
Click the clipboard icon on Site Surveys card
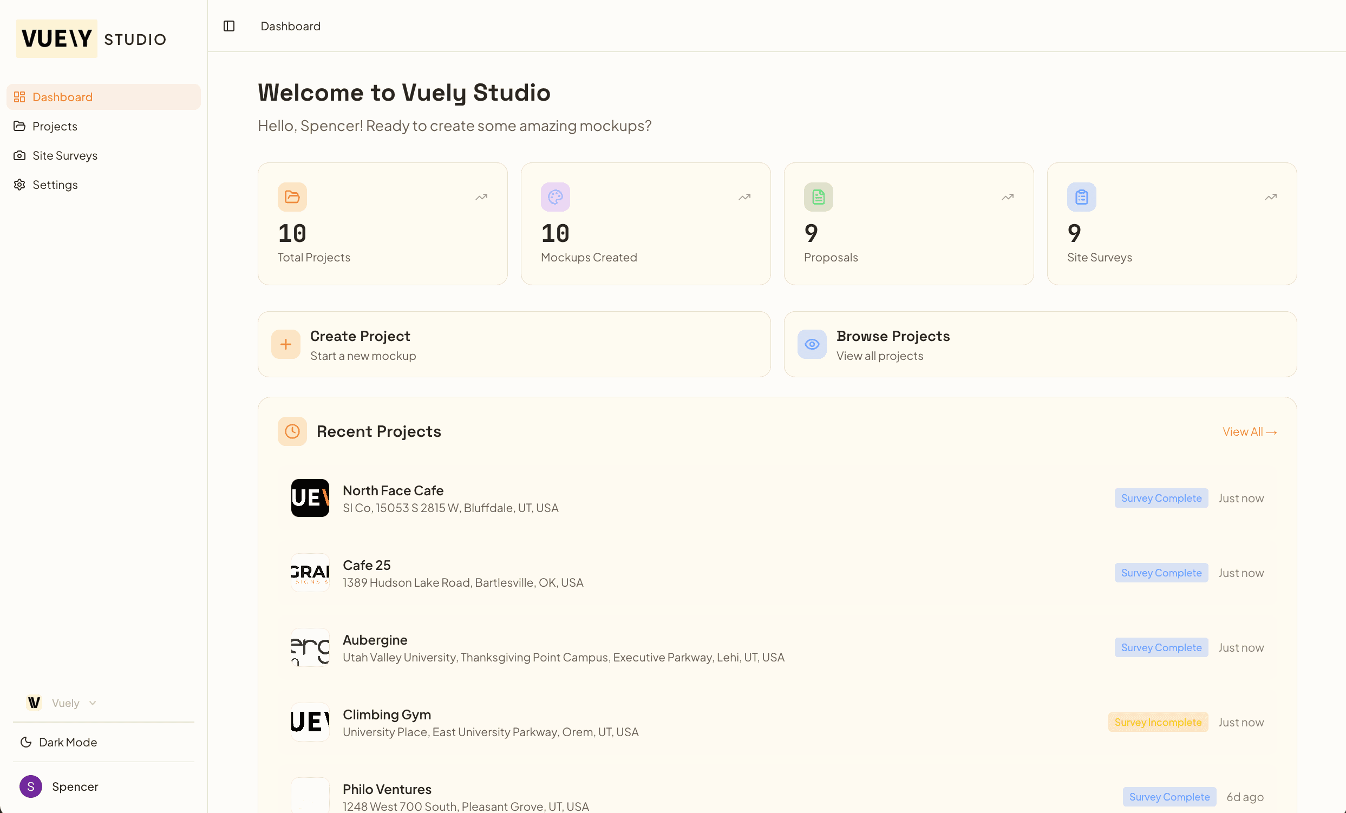(x=1082, y=196)
